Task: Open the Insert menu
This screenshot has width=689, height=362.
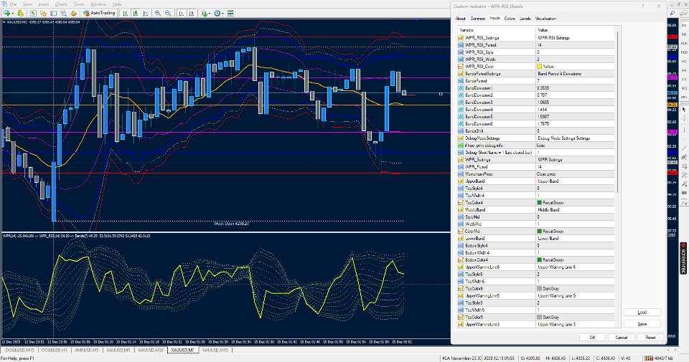Action: click(x=44, y=4)
